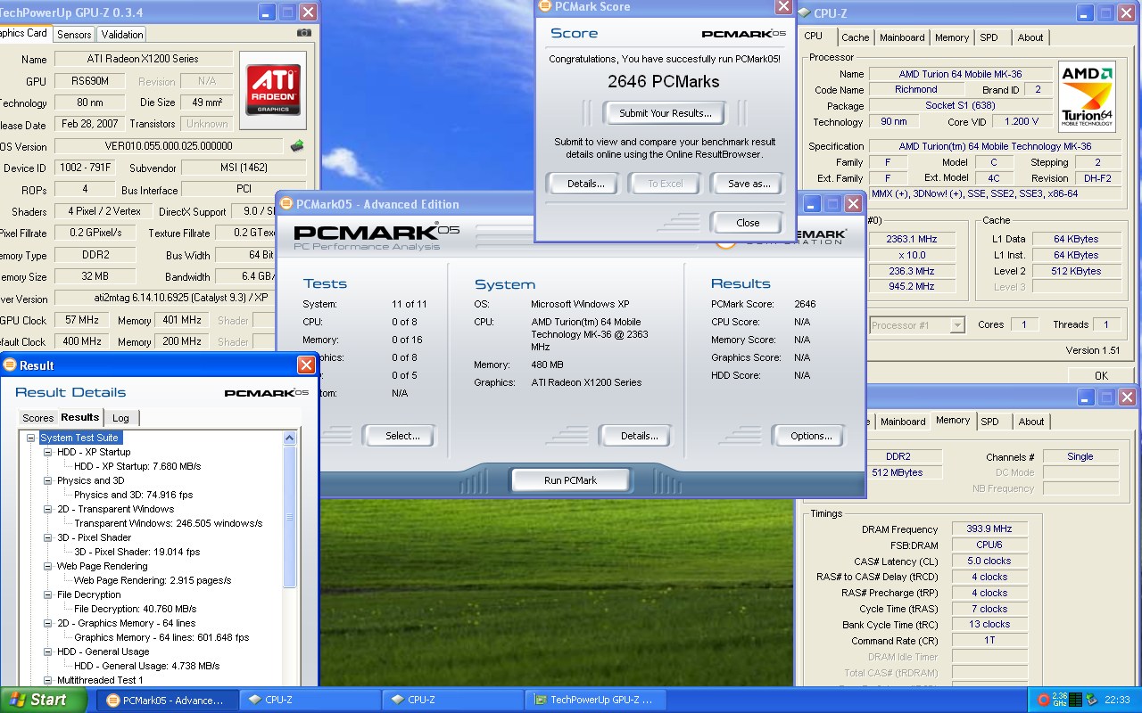1142x713 pixels.
Task: Click CAS# Latency 5.0 clocks value
Action: [x=989, y=561]
